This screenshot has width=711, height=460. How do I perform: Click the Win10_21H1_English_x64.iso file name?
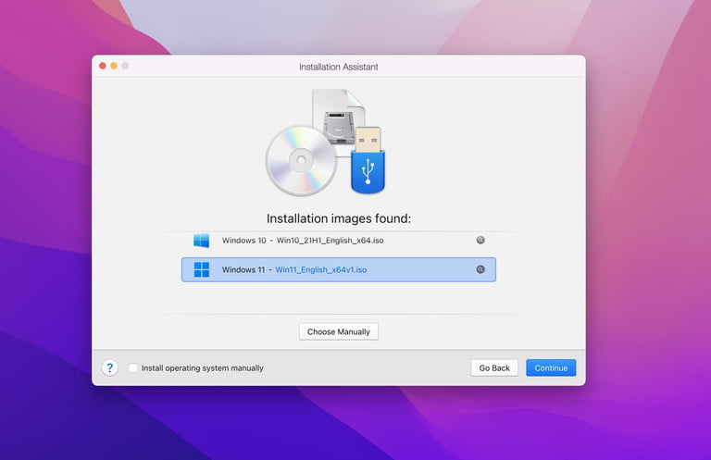[x=331, y=241]
